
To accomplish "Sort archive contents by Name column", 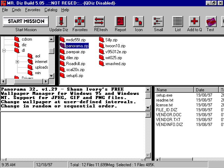I will pos(174,90).
